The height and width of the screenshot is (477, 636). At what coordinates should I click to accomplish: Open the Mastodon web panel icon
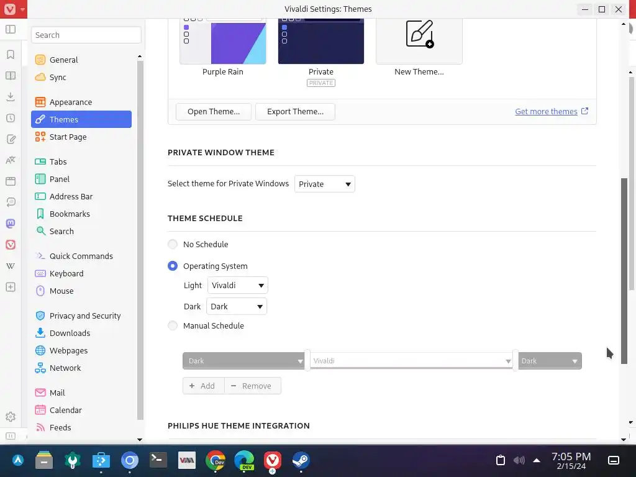(x=11, y=224)
